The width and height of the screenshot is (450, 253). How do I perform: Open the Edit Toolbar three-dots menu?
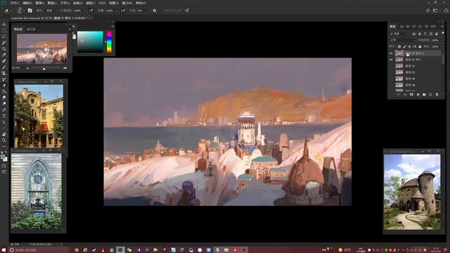coord(4,147)
